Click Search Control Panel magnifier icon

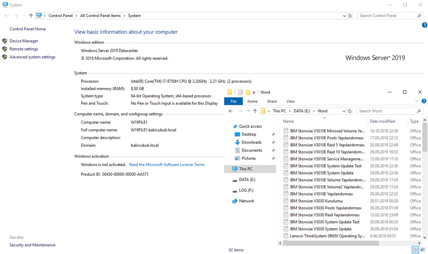pos(419,16)
